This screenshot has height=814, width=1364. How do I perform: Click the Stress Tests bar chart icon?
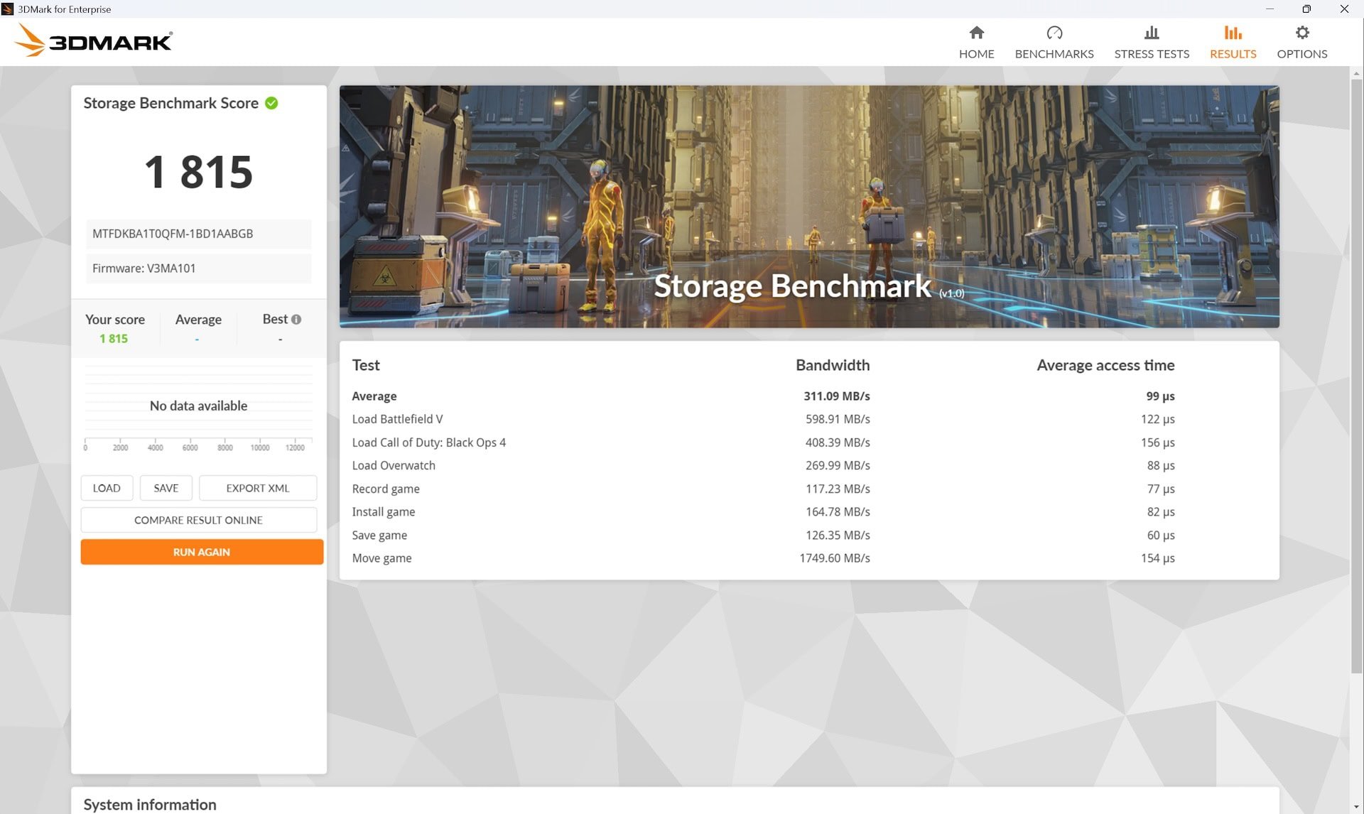1152,33
